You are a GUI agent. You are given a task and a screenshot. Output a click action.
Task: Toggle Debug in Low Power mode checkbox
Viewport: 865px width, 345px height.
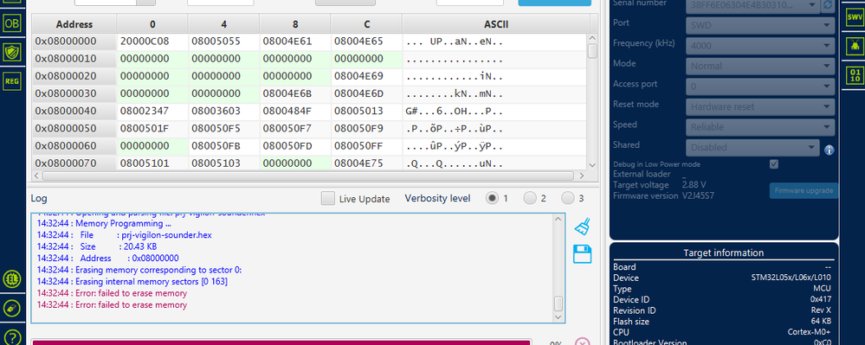[x=774, y=164]
